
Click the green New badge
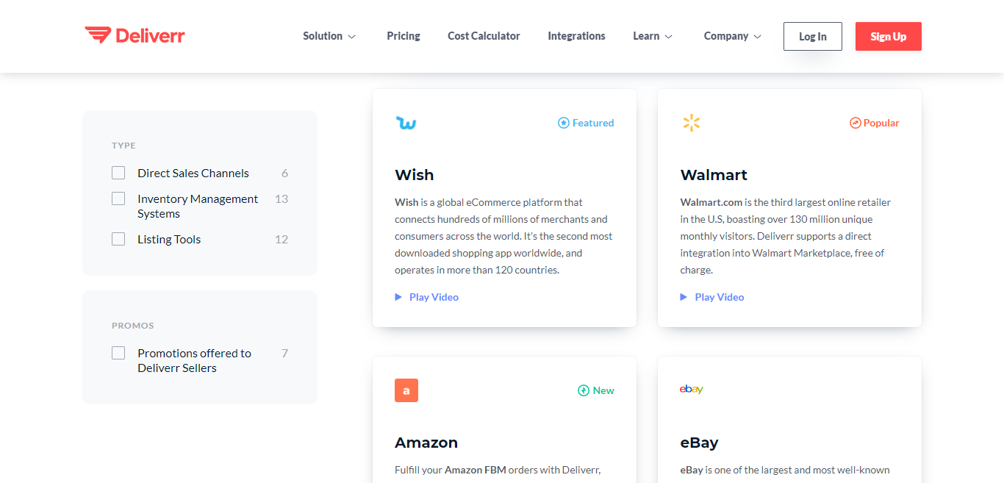[x=596, y=390]
